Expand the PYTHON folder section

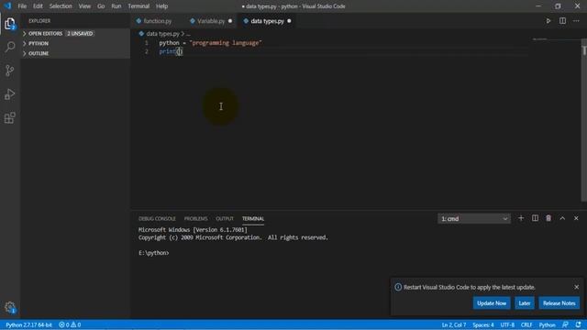click(x=75, y=43)
